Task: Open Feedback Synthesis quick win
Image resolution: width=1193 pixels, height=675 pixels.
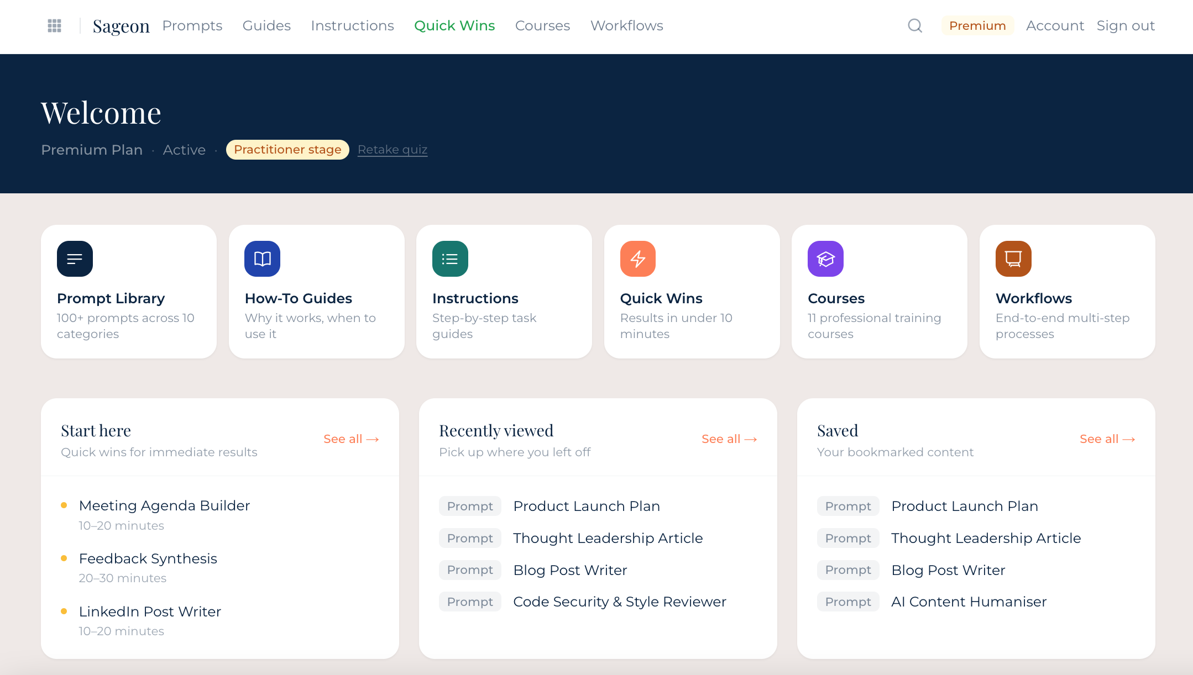Action: (x=148, y=558)
